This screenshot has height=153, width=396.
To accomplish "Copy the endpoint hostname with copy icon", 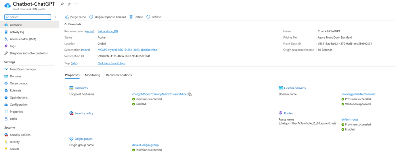I will coord(190,94).
